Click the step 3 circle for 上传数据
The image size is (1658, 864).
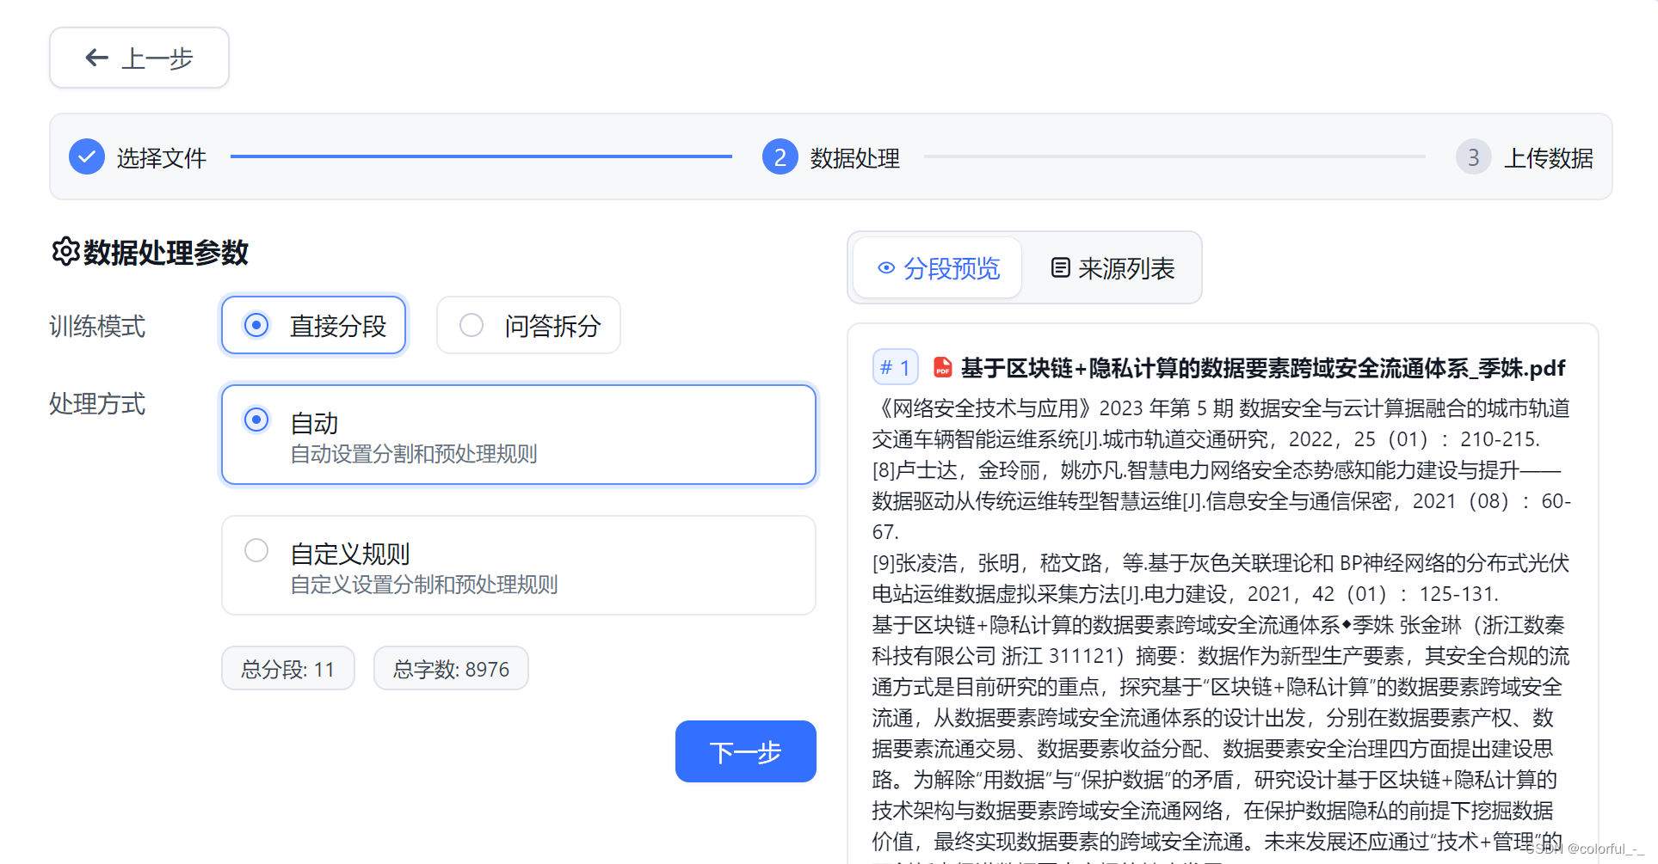click(x=1474, y=156)
